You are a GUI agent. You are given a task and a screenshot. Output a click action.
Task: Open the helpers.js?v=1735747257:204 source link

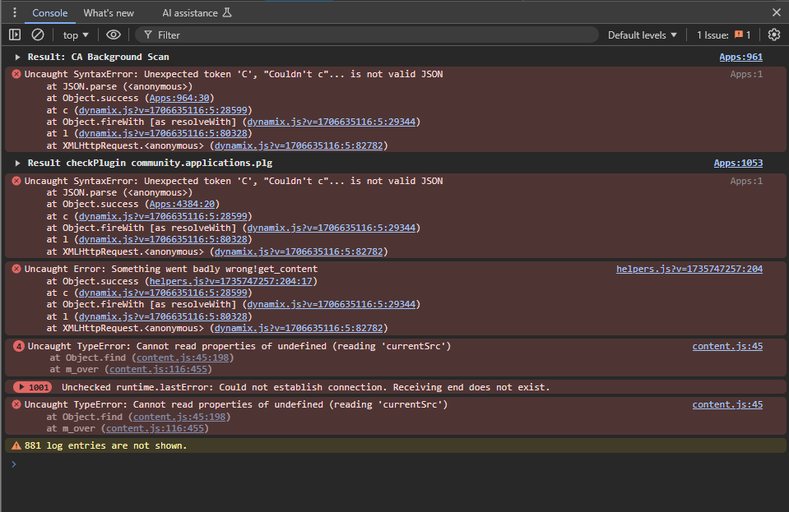pos(689,269)
